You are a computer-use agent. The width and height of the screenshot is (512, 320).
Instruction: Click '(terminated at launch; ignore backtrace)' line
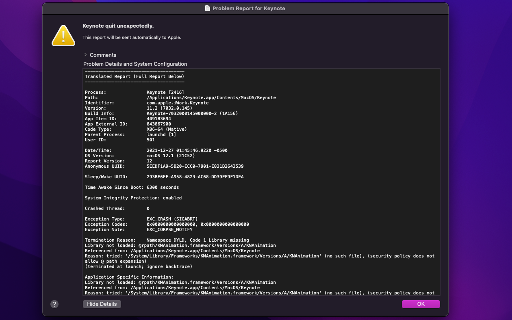click(x=139, y=266)
